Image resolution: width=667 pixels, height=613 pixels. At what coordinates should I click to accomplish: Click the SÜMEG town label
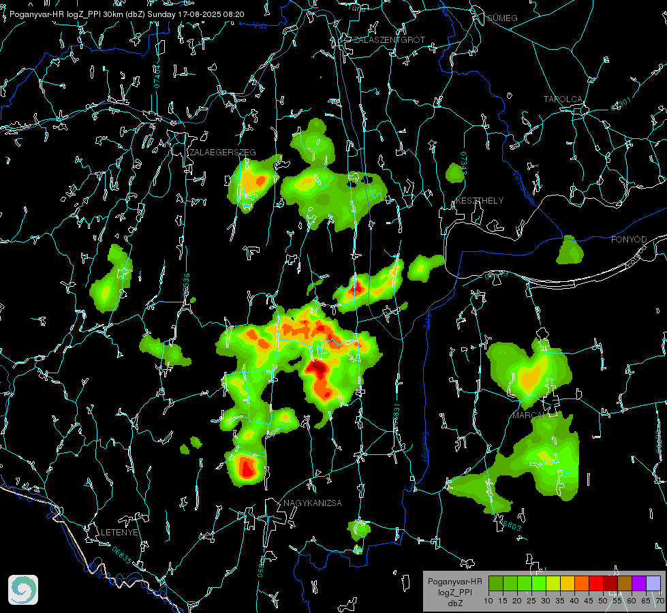pyautogui.click(x=502, y=18)
